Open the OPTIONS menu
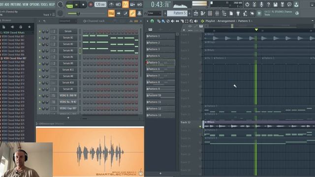Viewport: 315px width, 177px height. point(34,4)
